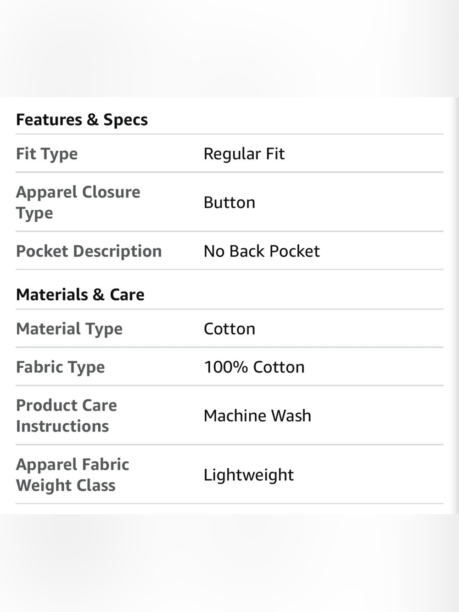Click the Fabric Type label
Viewport: 459px width, 612px height.
tap(61, 367)
